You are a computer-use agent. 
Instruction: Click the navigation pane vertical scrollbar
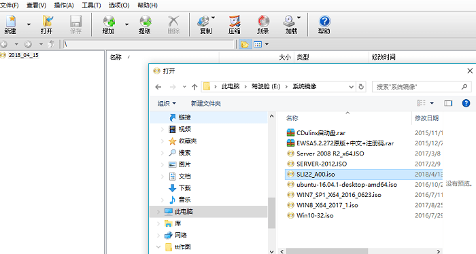click(272, 213)
